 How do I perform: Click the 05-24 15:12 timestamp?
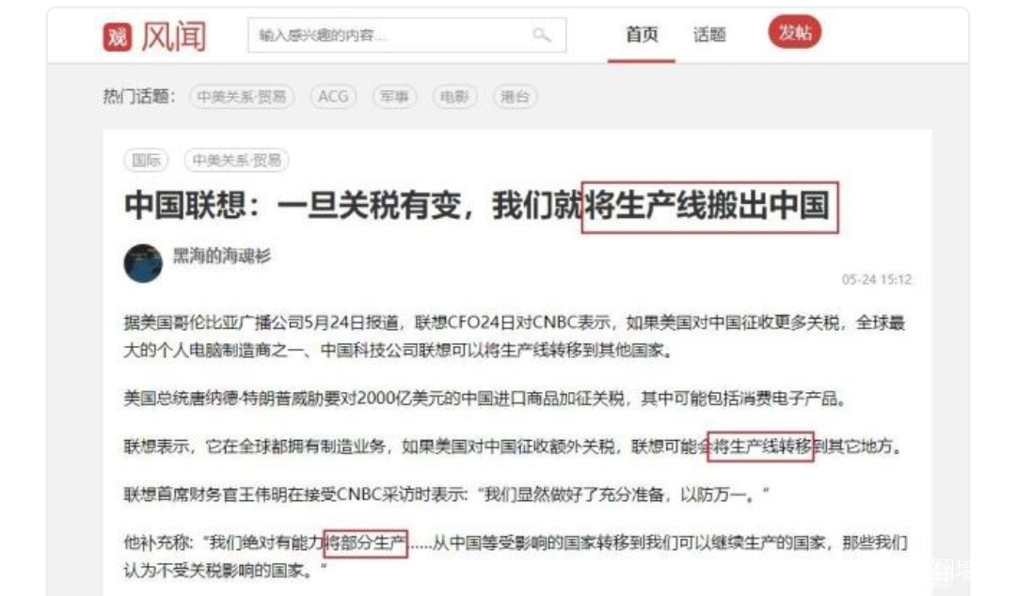tap(877, 279)
